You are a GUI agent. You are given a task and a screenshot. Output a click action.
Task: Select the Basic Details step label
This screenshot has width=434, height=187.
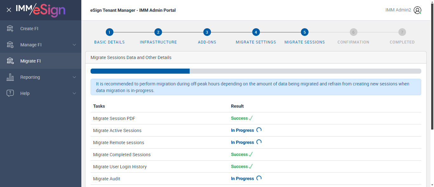coord(110,42)
